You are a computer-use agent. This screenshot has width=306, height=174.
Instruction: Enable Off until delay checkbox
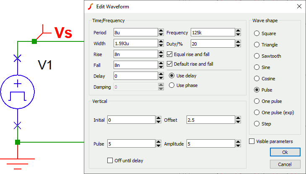(x=110, y=161)
